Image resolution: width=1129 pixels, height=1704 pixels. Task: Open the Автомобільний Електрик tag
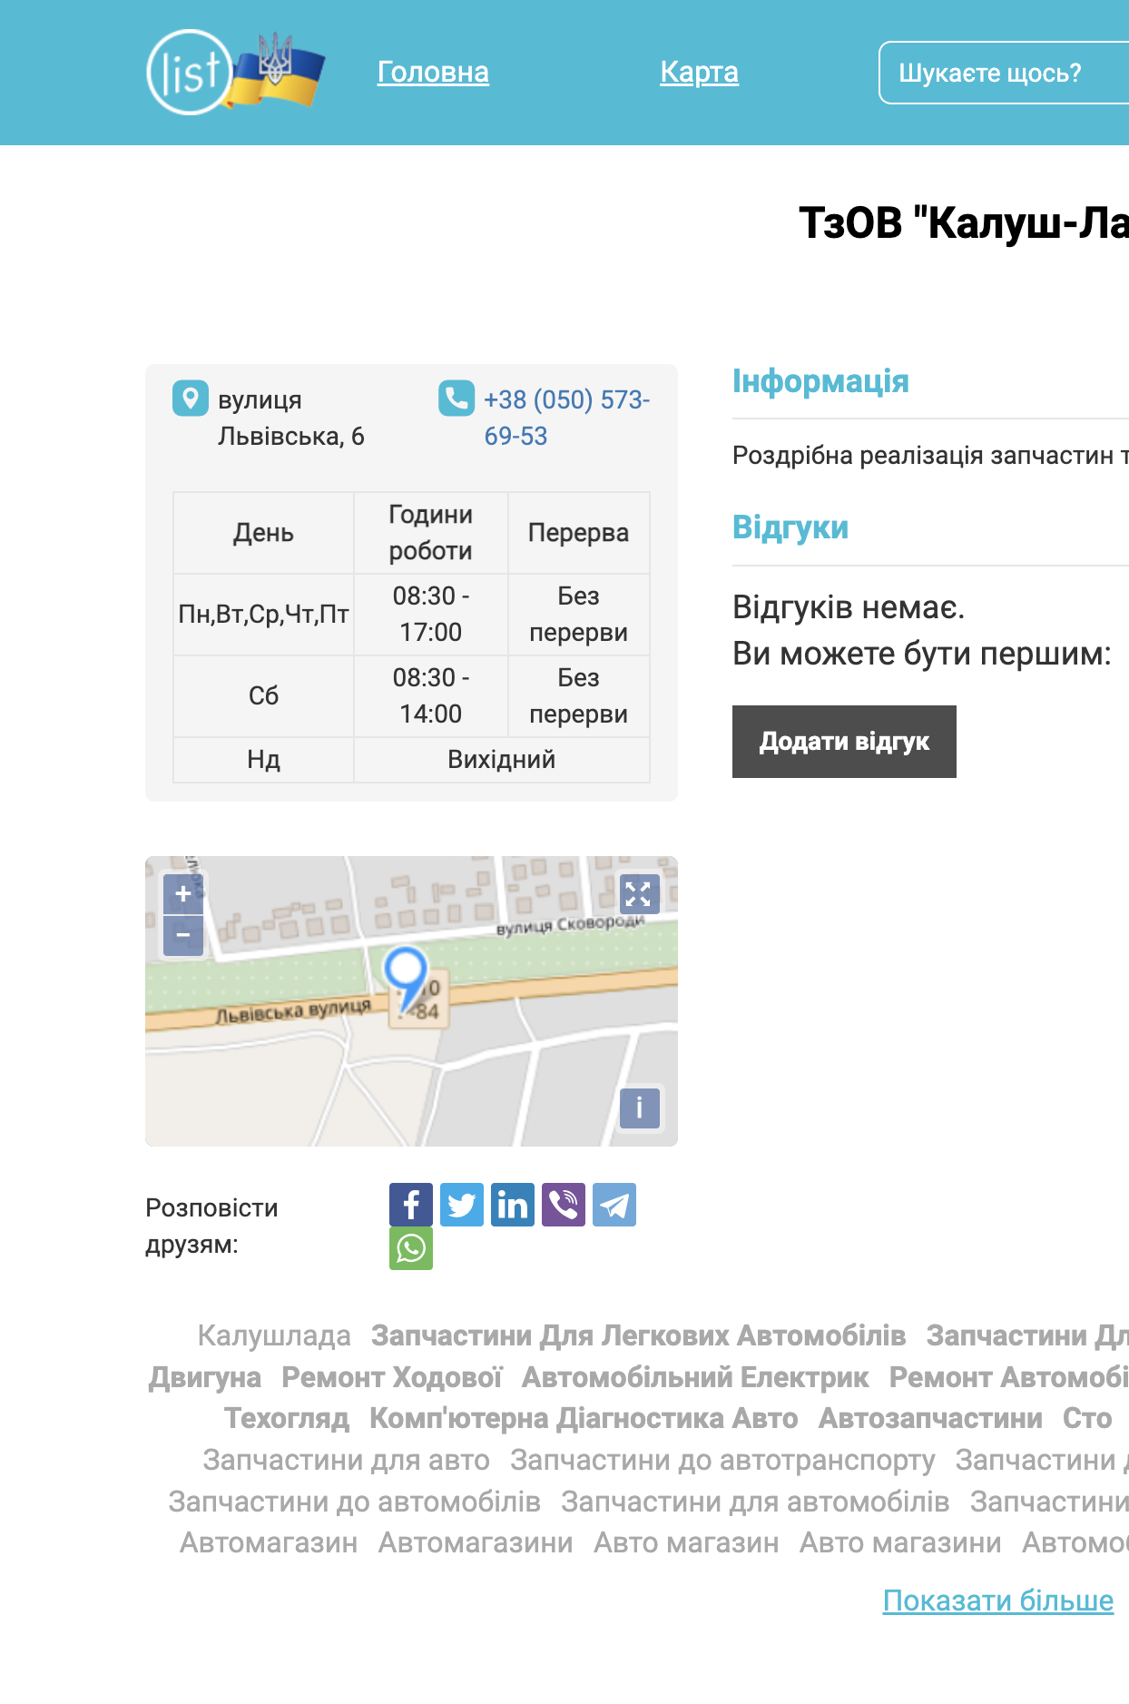pyautogui.click(x=695, y=1377)
